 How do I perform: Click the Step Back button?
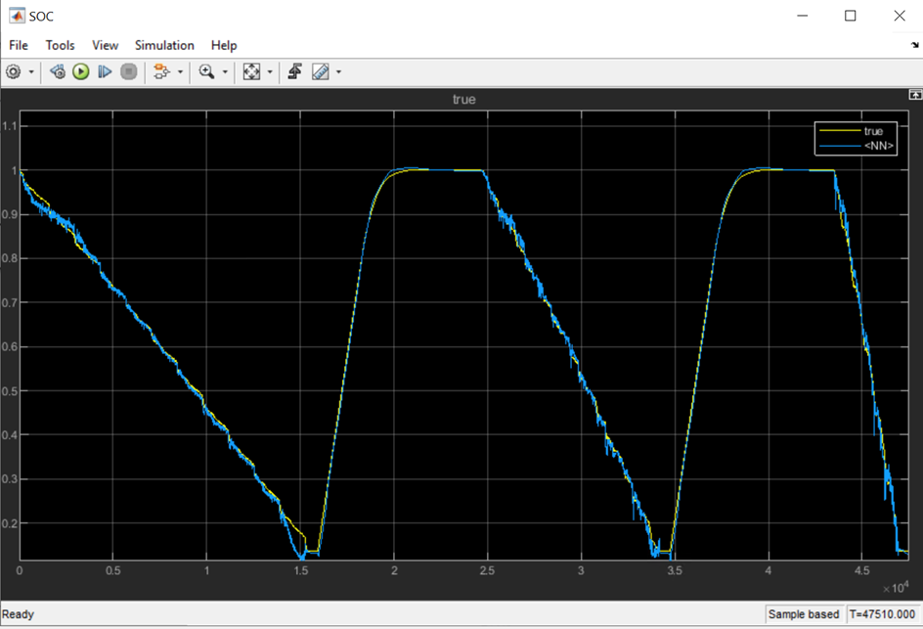pos(57,71)
